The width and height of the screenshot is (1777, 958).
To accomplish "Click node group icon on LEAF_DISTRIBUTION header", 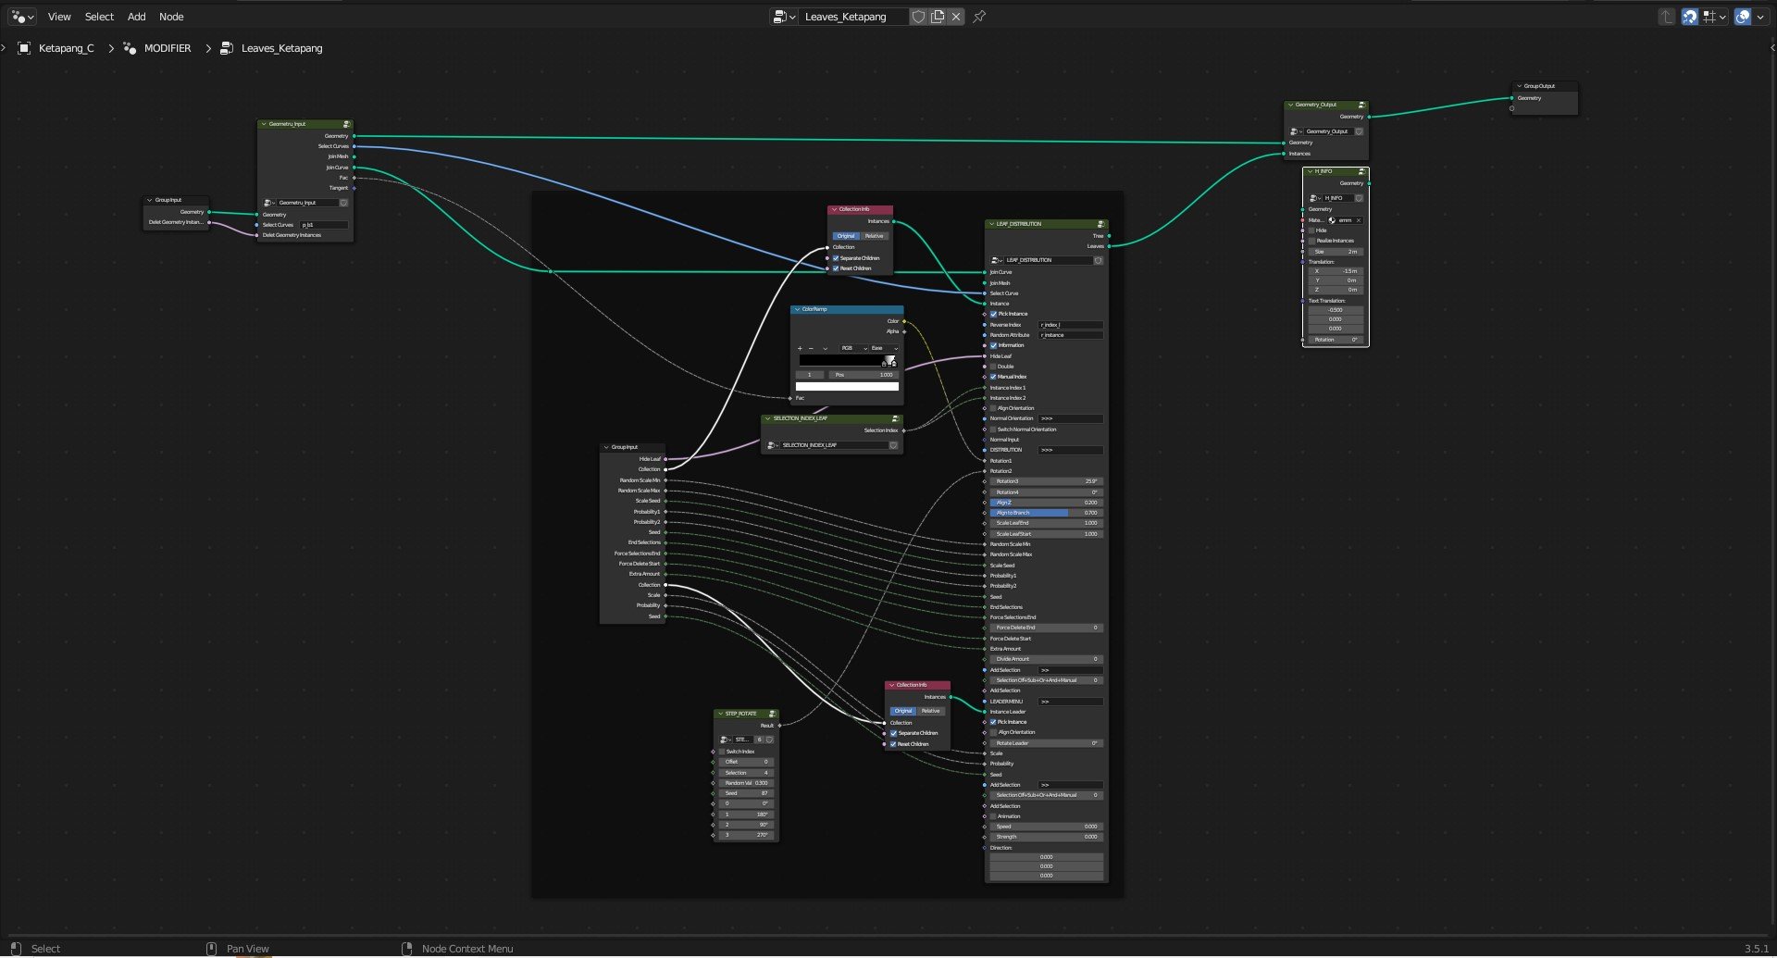I will tap(1100, 224).
